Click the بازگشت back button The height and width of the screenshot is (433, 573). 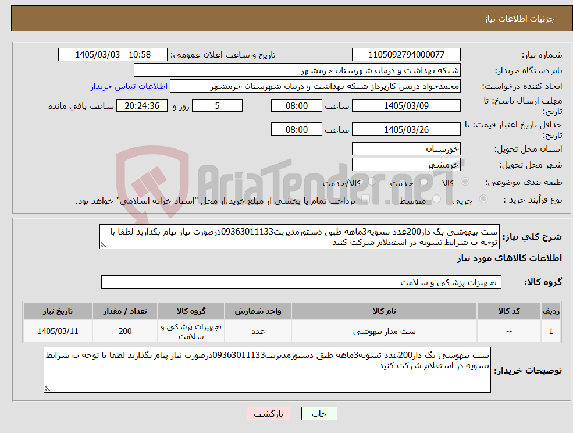(x=268, y=414)
